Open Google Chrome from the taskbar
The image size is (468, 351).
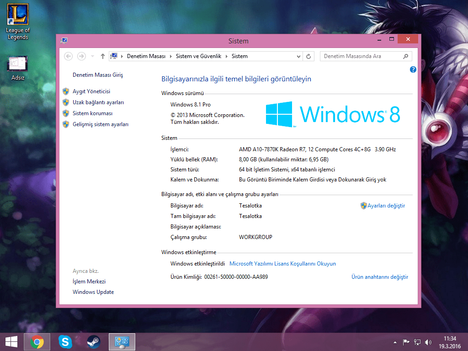pos(37,342)
